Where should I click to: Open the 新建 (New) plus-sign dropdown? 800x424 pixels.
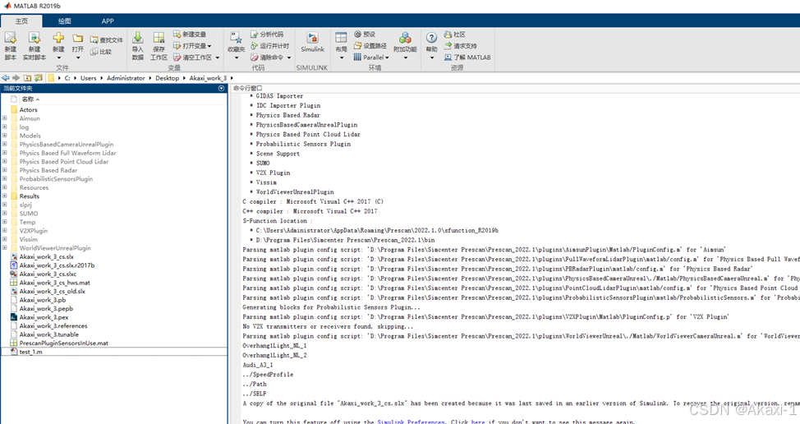pyautogui.click(x=58, y=46)
